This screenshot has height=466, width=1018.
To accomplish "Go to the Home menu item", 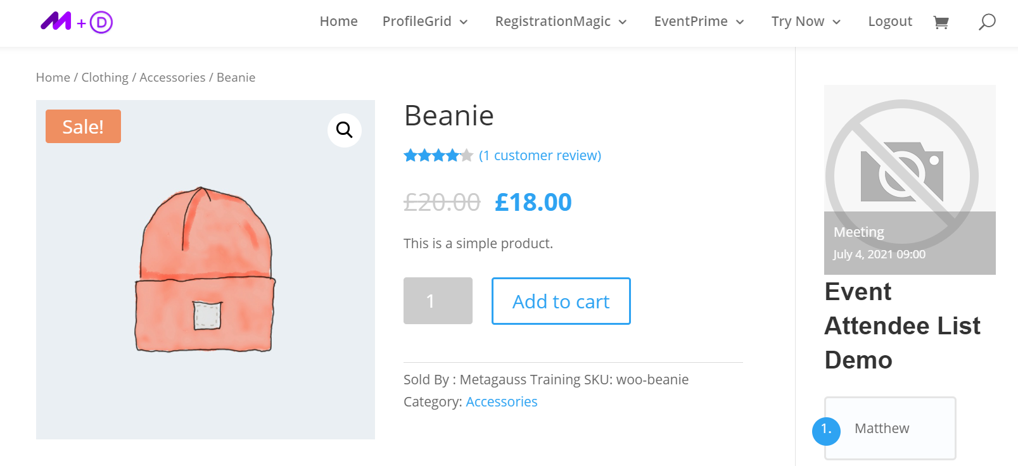I will click(338, 22).
